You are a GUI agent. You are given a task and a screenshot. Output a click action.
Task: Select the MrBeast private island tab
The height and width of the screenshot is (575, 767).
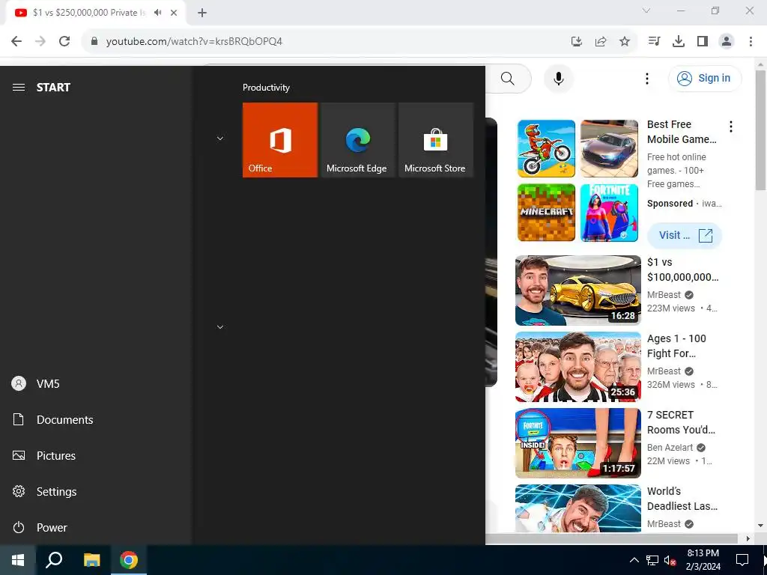coord(90,13)
